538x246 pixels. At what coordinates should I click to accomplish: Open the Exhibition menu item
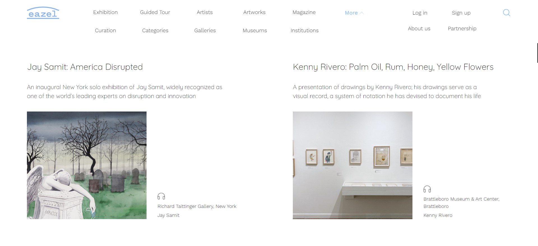click(105, 12)
